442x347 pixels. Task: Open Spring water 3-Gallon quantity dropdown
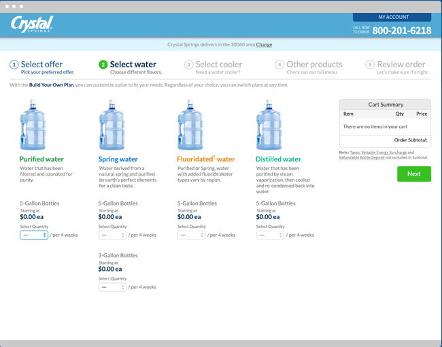pyautogui.click(x=112, y=287)
